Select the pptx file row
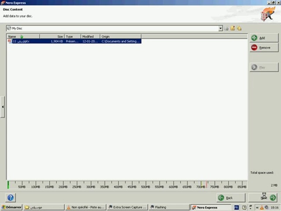281x211 pixels. (74, 41)
